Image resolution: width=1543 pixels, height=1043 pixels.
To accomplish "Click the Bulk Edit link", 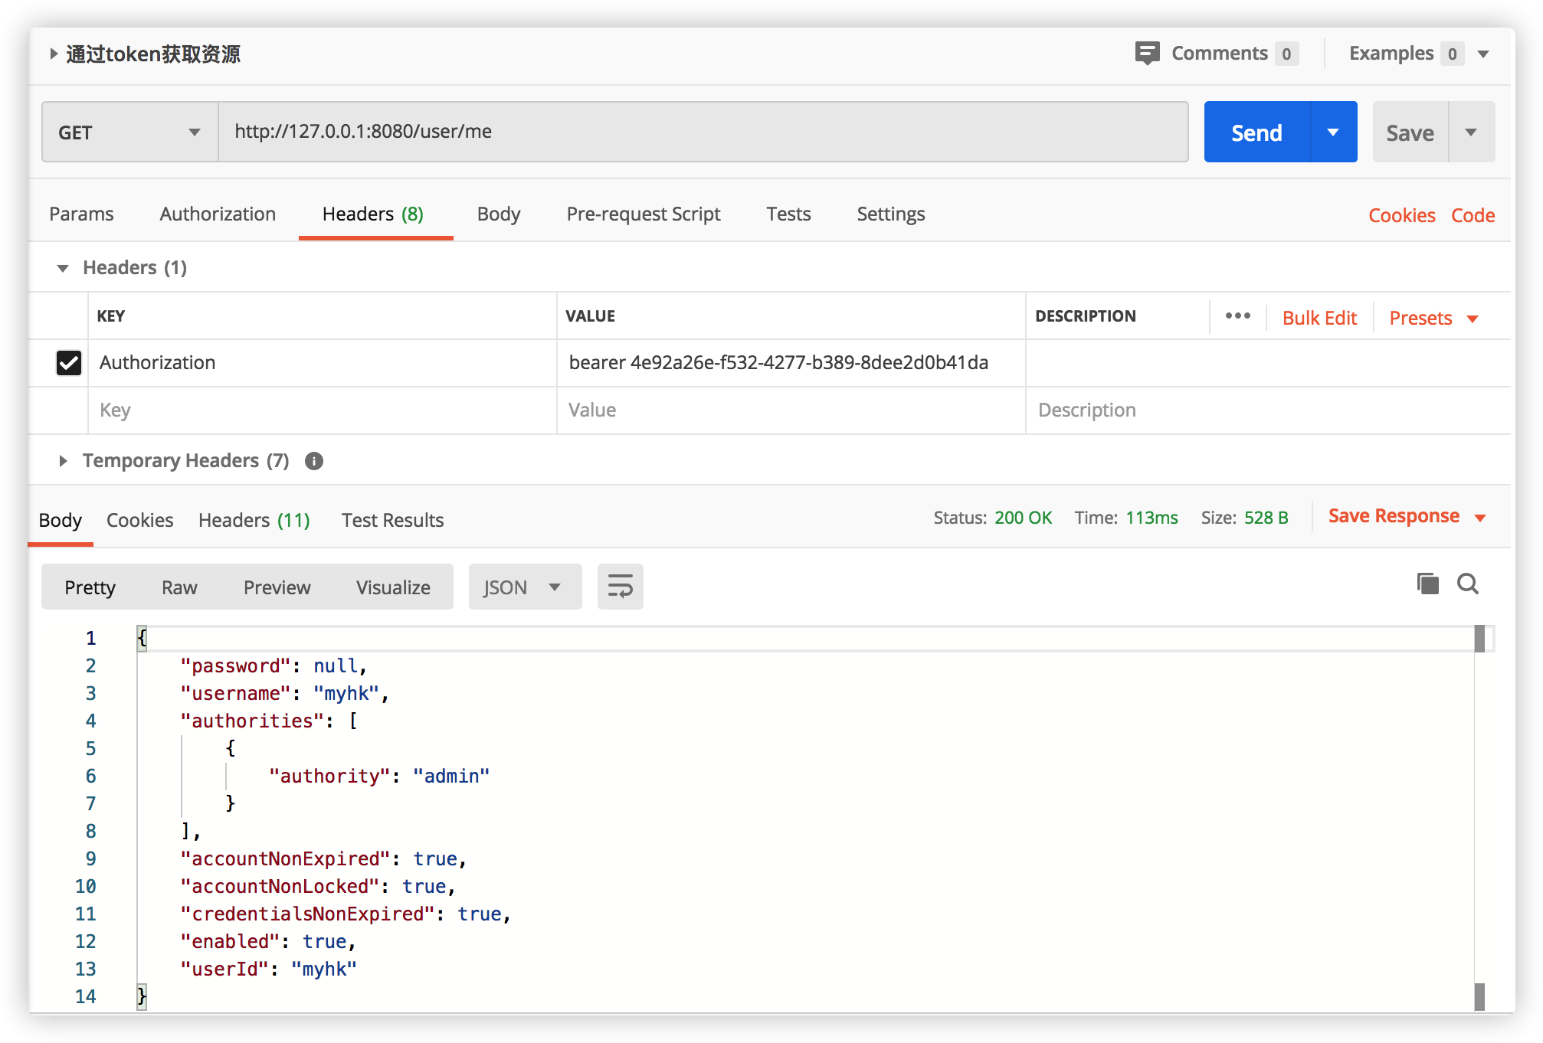I will point(1319,318).
